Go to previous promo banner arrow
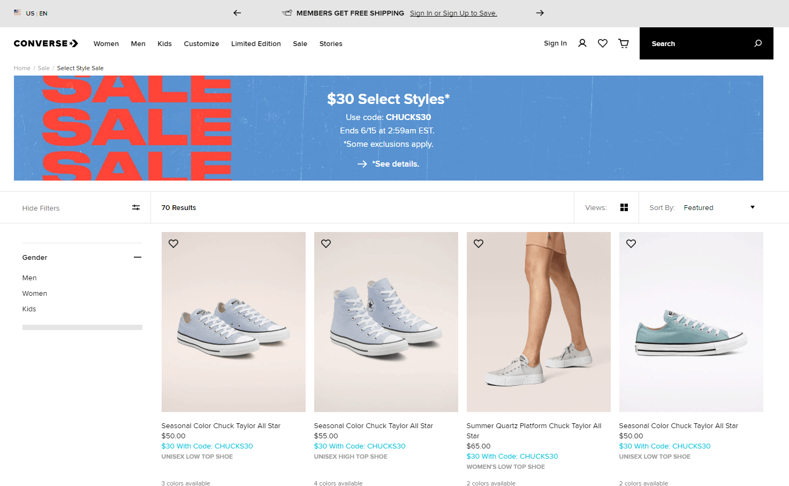This screenshot has height=486, width=789. pyautogui.click(x=237, y=13)
